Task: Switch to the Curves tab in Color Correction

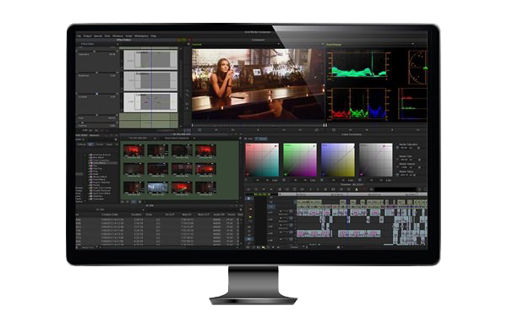Action: [261, 139]
